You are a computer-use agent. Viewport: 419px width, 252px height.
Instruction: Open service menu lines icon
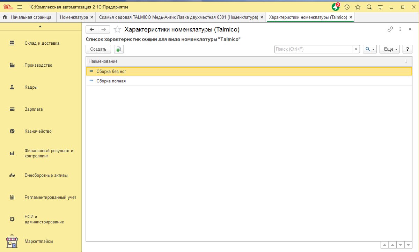[380, 7]
